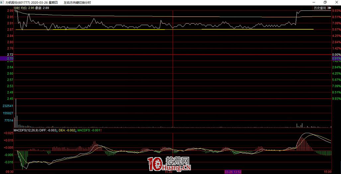
Task: Click the 15:00 time axis label
Action: pyautogui.click(x=328, y=172)
